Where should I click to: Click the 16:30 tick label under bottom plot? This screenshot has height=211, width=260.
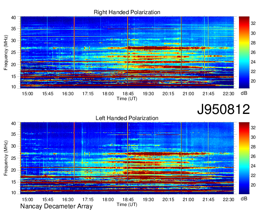click(x=68, y=200)
